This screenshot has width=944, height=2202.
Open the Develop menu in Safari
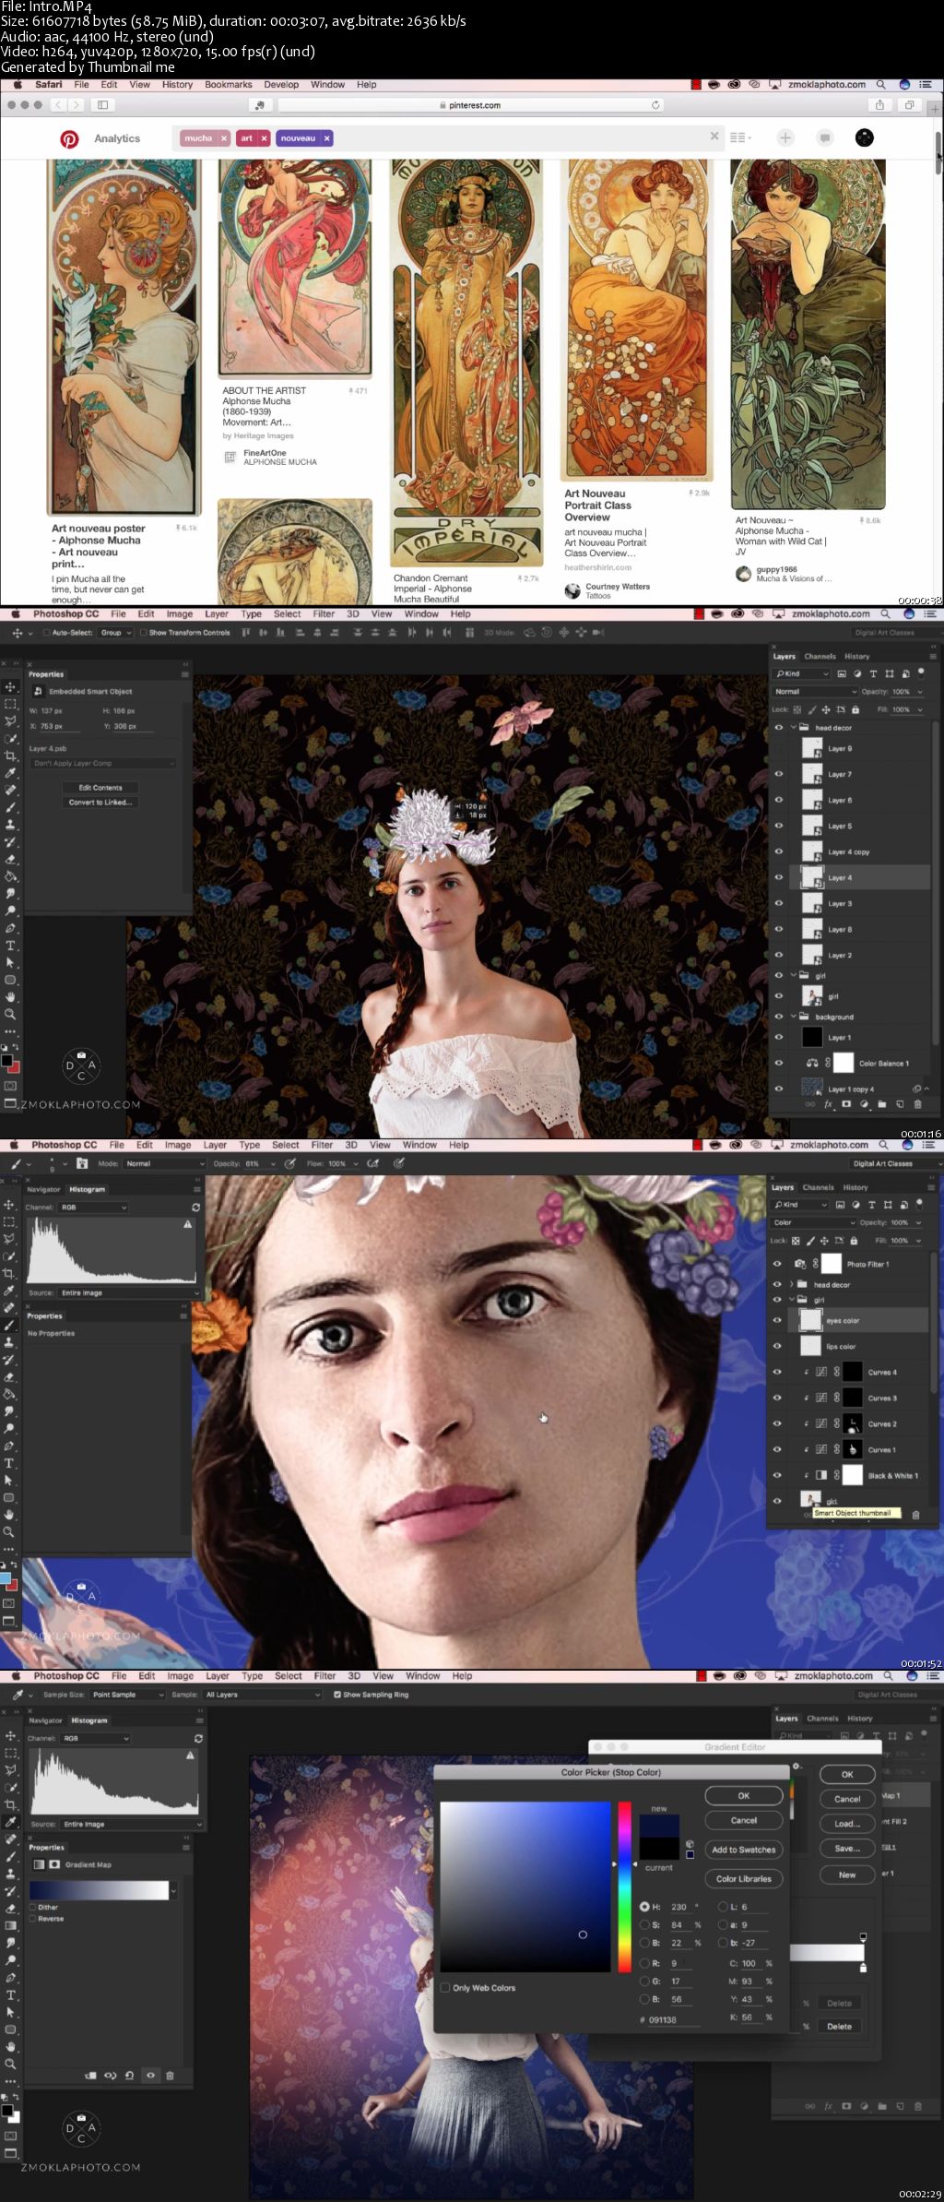(x=281, y=85)
